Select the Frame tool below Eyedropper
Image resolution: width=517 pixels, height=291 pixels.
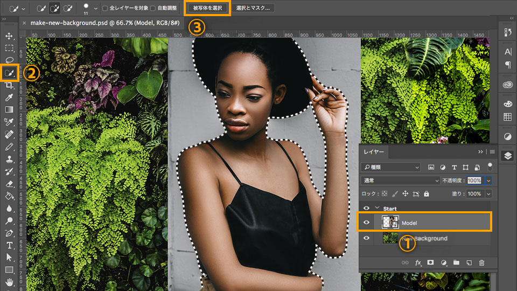click(x=9, y=109)
